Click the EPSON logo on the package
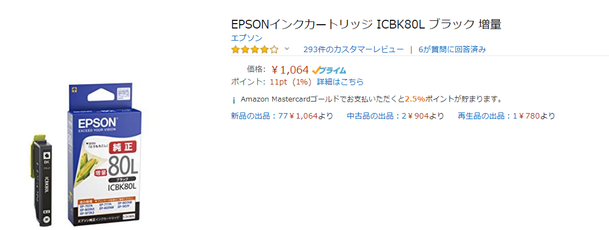Screen dimensions: 609x230 [x=99, y=122]
